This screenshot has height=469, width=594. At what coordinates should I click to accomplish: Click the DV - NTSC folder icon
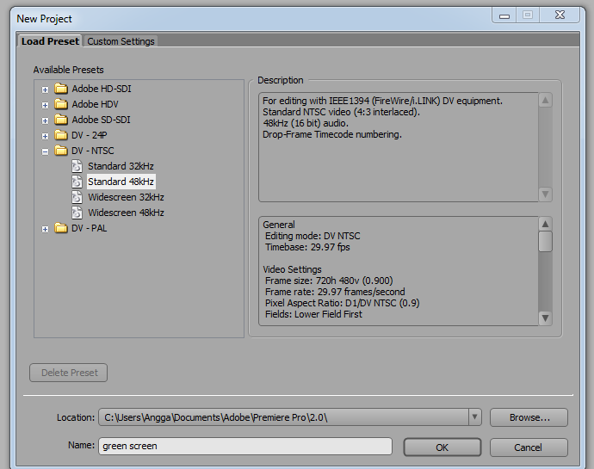60,151
